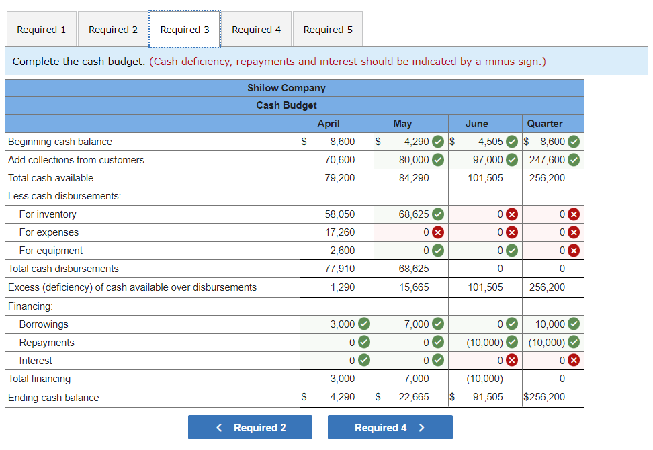Image resolution: width=653 pixels, height=450 pixels.
Task: Click the red X next to Quarter equipment cell
Action: point(575,250)
